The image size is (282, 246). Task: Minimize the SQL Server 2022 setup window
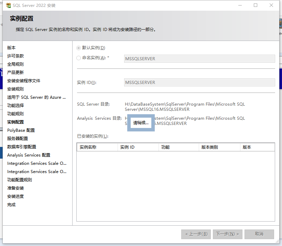pyautogui.click(x=240, y=6)
